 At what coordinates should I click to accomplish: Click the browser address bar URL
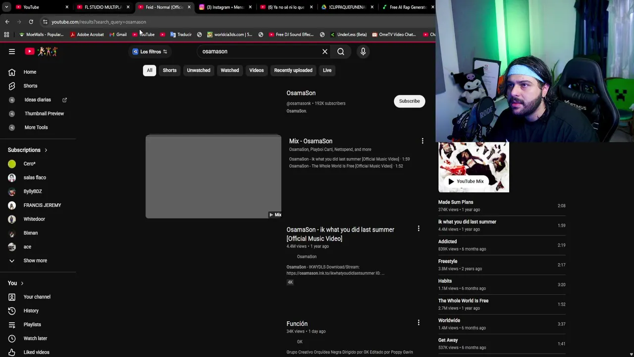click(x=99, y=22)
